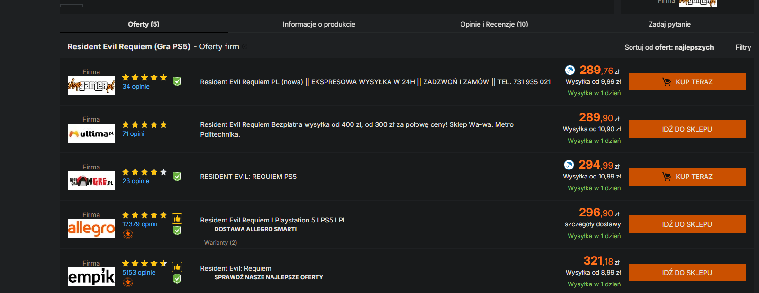Image resolution: width=759 pixels, height=293 pixels.
Task: Click the buyer protection umbrella icon beside 289,76 zł
Action: (x=570, y=70)
